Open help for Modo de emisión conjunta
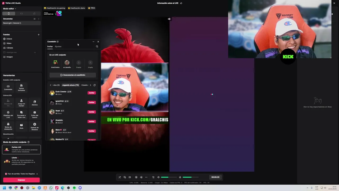The width and height of the screenshot is (339, 191). click(28, 142)
